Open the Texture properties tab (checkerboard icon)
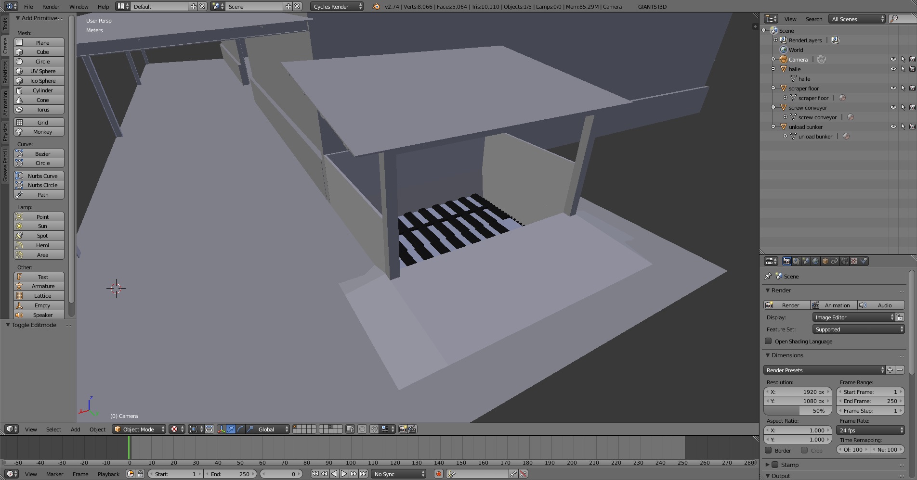The image size is (917, 480). tap(854, 261)
